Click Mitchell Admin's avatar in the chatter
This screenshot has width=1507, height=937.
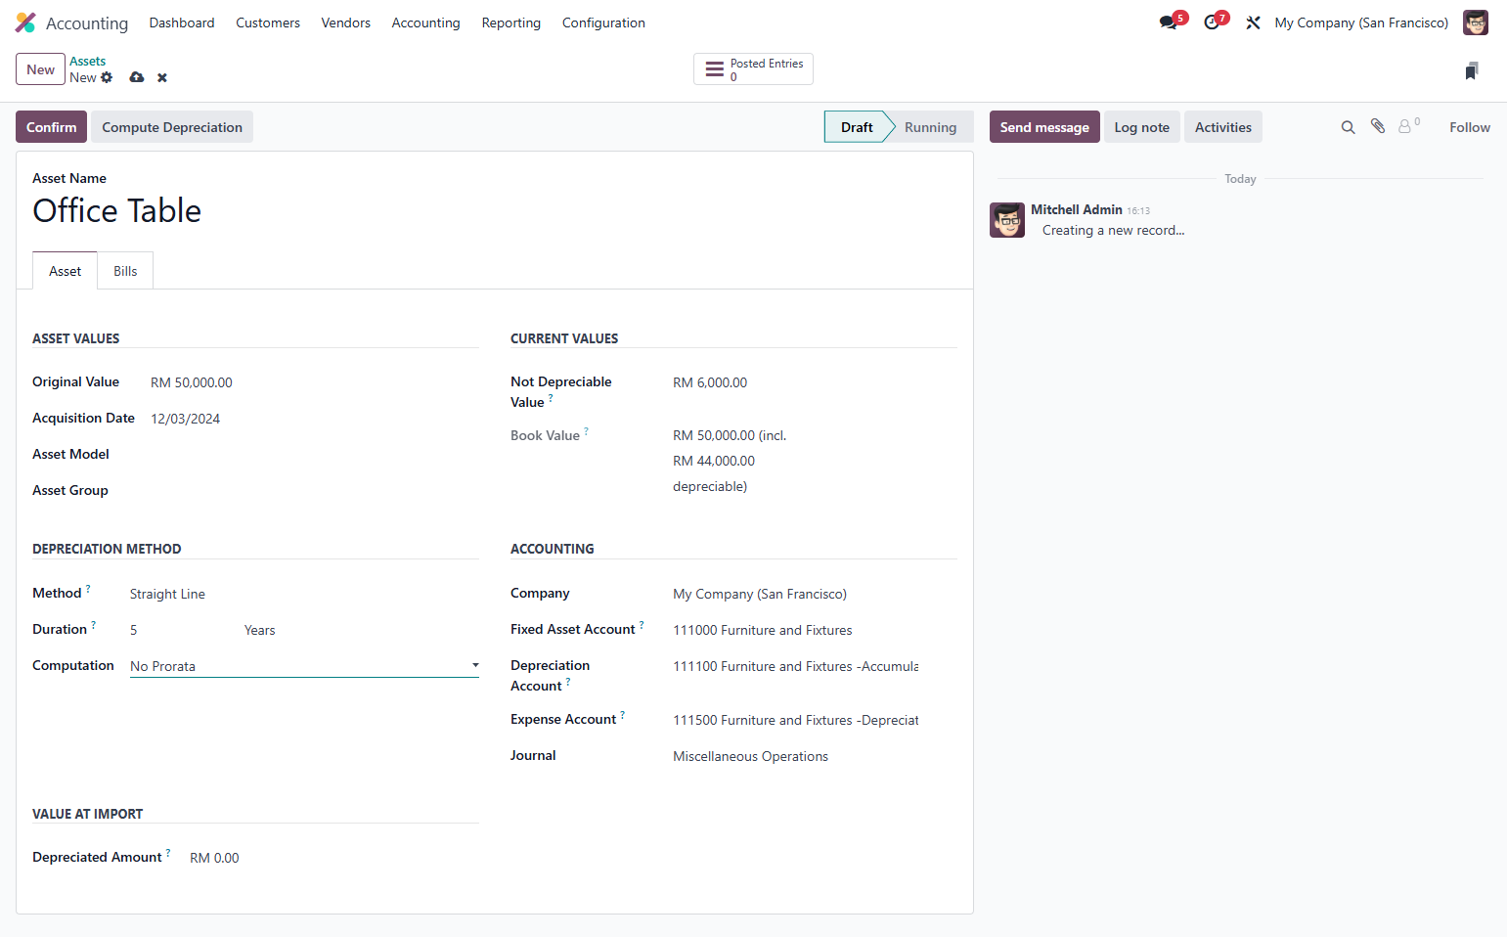point(1007,220)
